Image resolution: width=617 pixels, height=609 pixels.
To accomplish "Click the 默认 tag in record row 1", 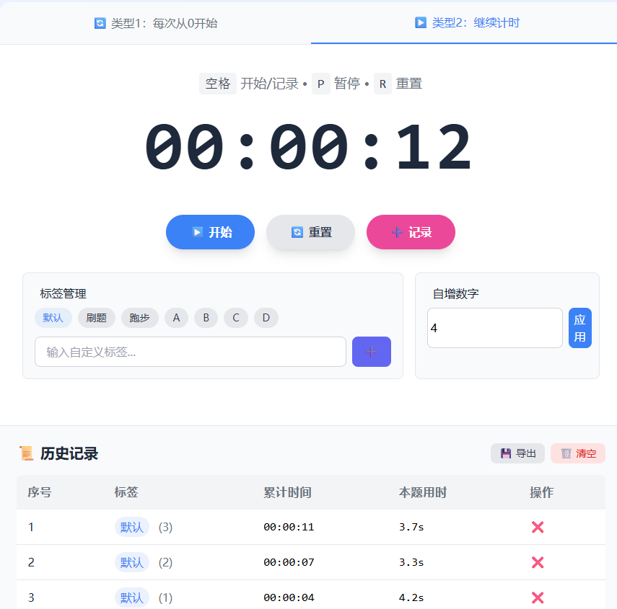I will pos(132,527).
